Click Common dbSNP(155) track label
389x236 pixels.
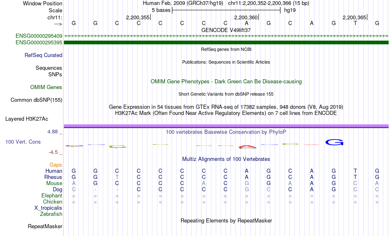(36, 100)
